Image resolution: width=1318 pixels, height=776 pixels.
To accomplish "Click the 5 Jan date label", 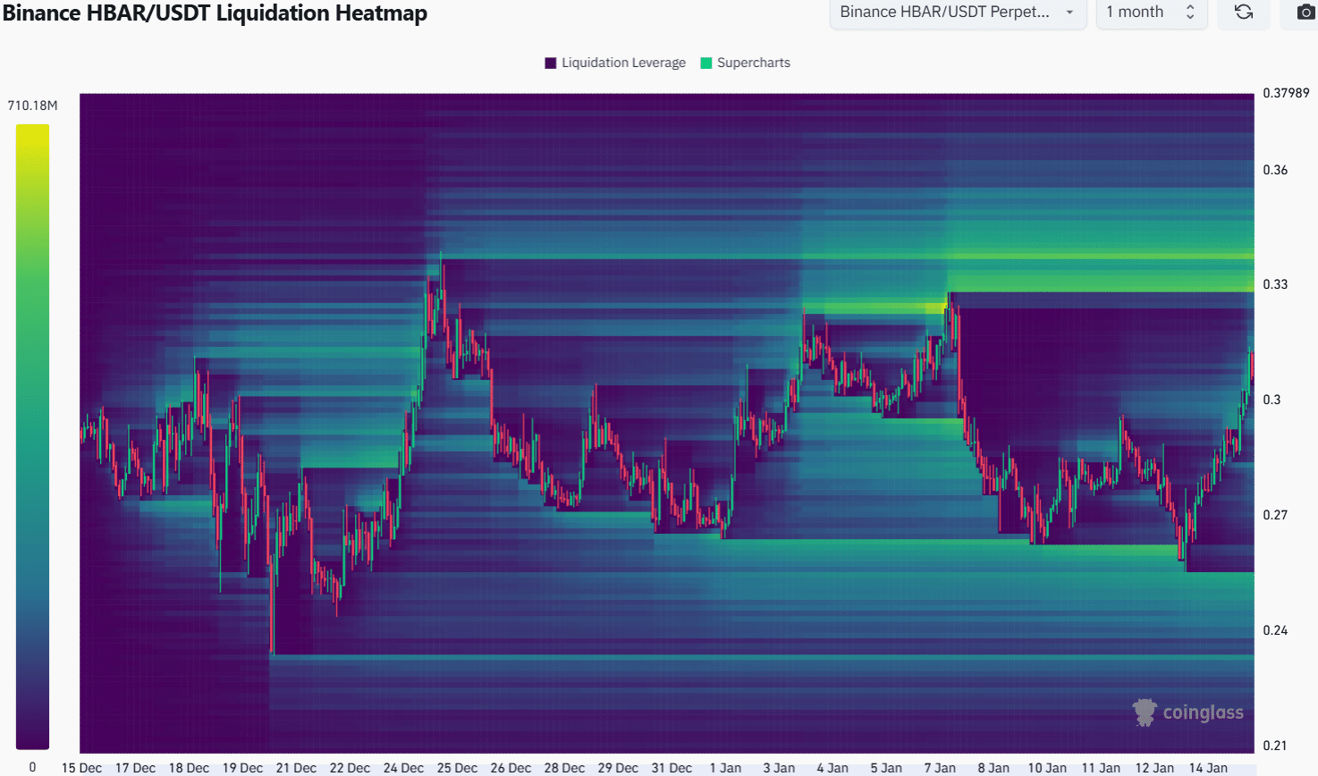I will [886, 768].
